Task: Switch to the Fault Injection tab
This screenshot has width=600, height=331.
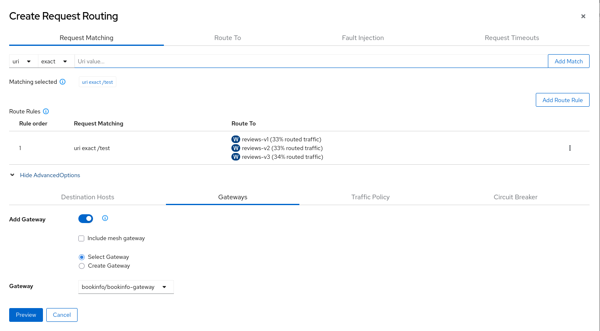Action: point(363,38)
